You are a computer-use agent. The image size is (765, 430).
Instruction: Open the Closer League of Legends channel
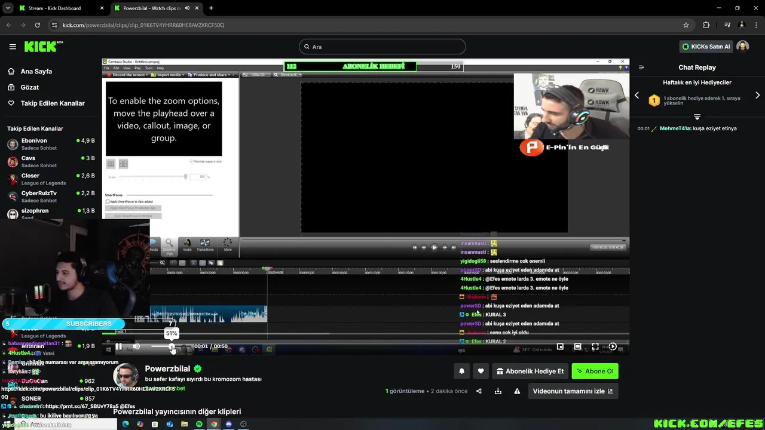point(51,179)
